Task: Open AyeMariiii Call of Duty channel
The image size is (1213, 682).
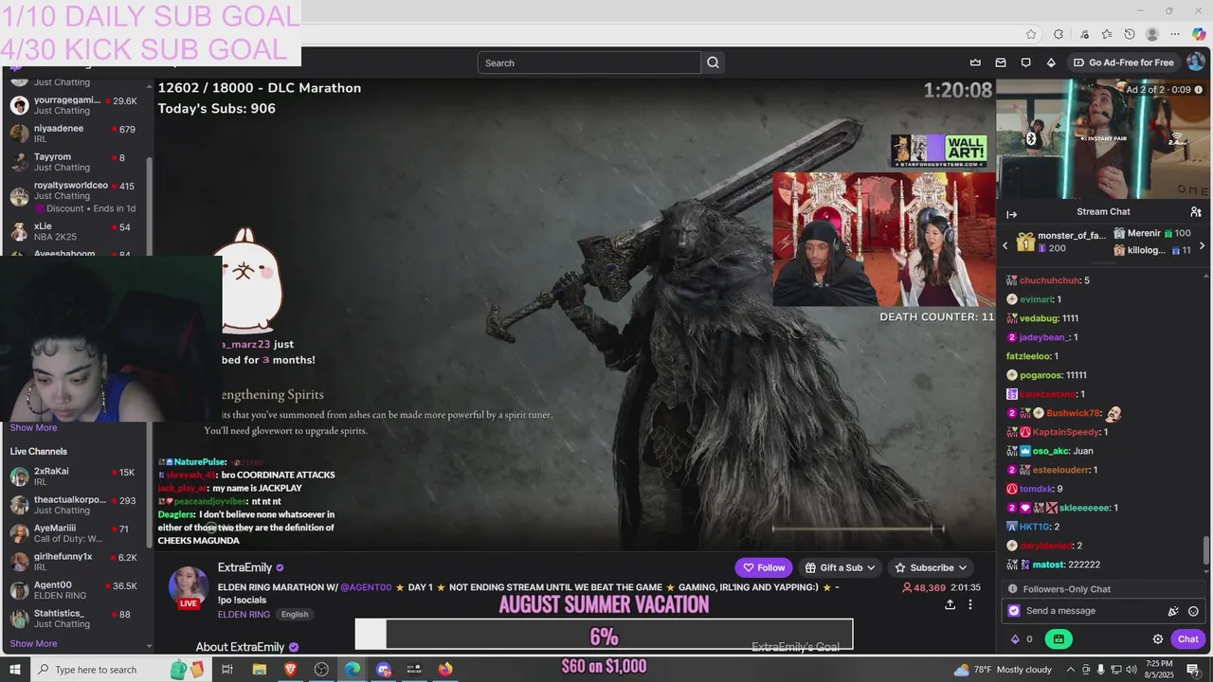Action: [76, 532]
